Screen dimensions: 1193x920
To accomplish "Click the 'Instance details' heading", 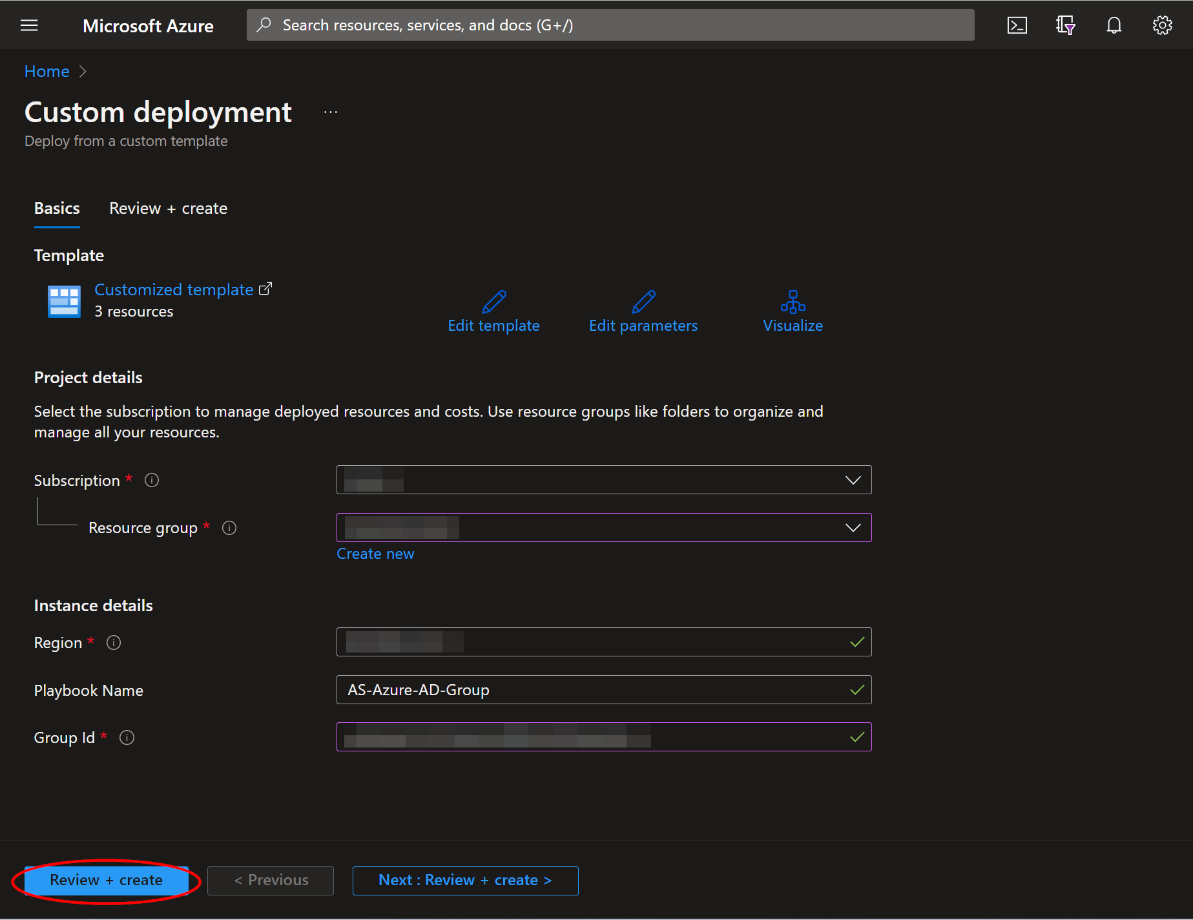I will [94, 605].
